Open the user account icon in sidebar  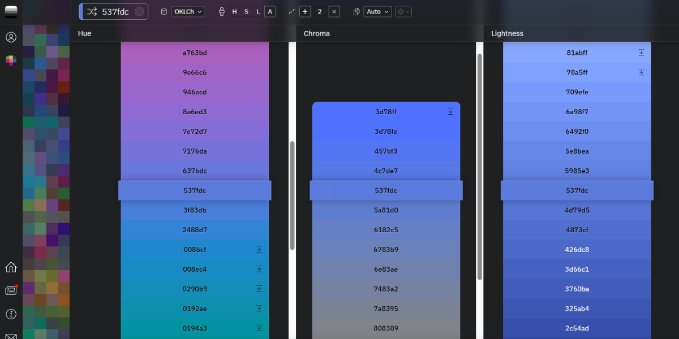tap(11, 37)
